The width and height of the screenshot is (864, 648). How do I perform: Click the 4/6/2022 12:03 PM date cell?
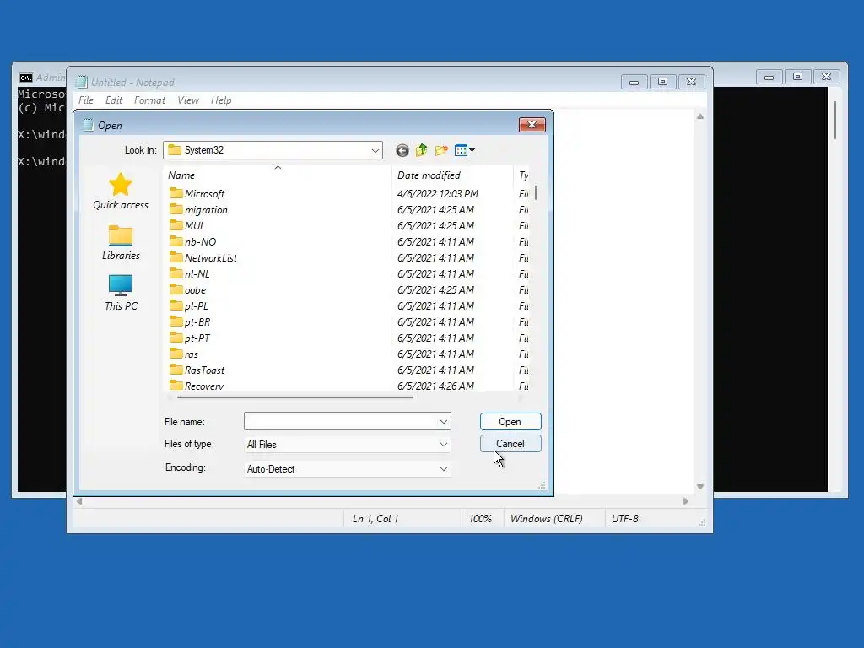pyautogui.click(x=438, y=193)
